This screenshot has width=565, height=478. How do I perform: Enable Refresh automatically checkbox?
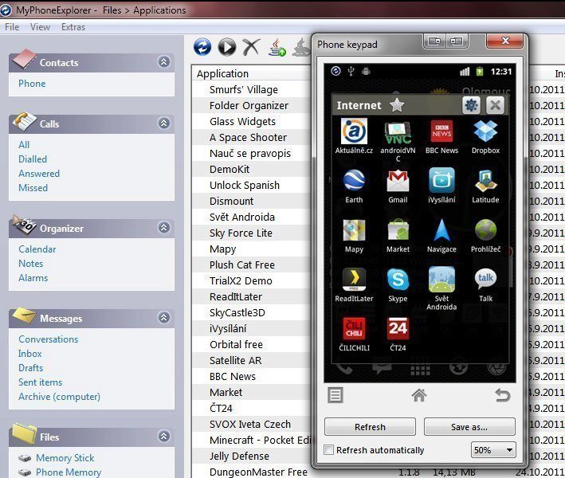(x=329, y=450)
